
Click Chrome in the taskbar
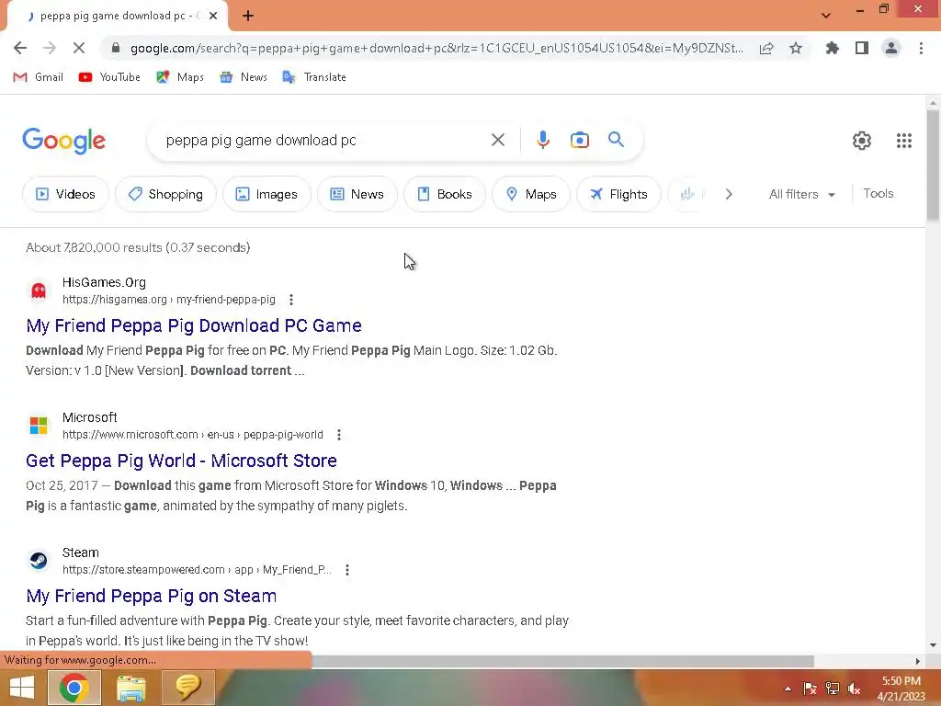click(x=74, y=688)
